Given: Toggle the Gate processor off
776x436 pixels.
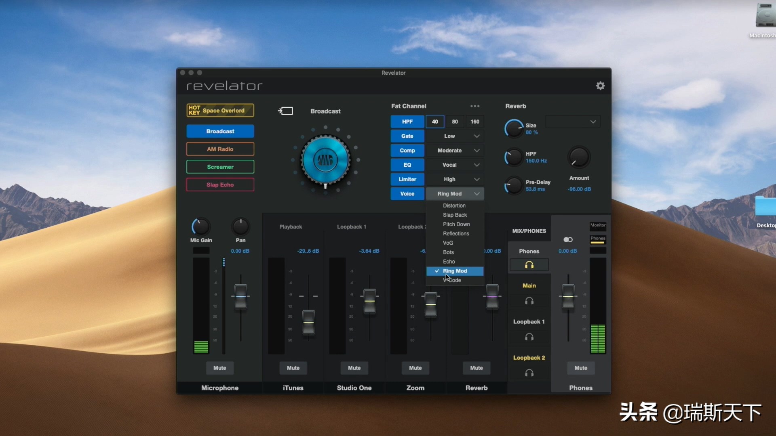Looking at the screenshot, I should click(407, 136).
